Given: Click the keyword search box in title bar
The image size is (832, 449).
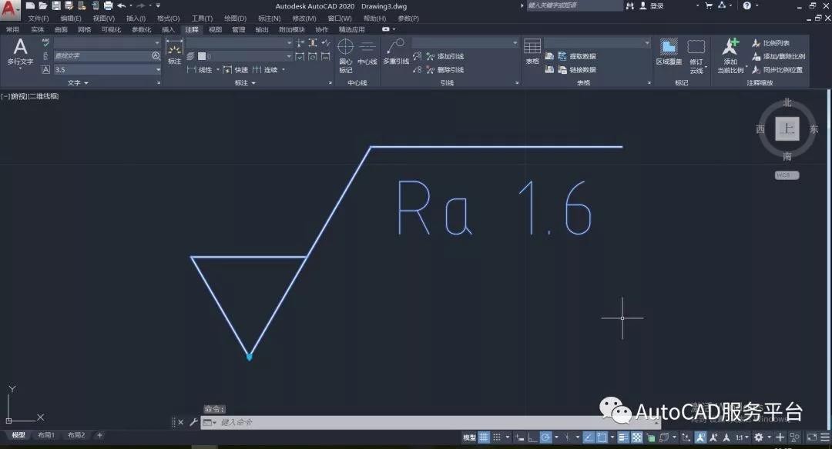Looking at the screenshot, I should click(575, 5).
